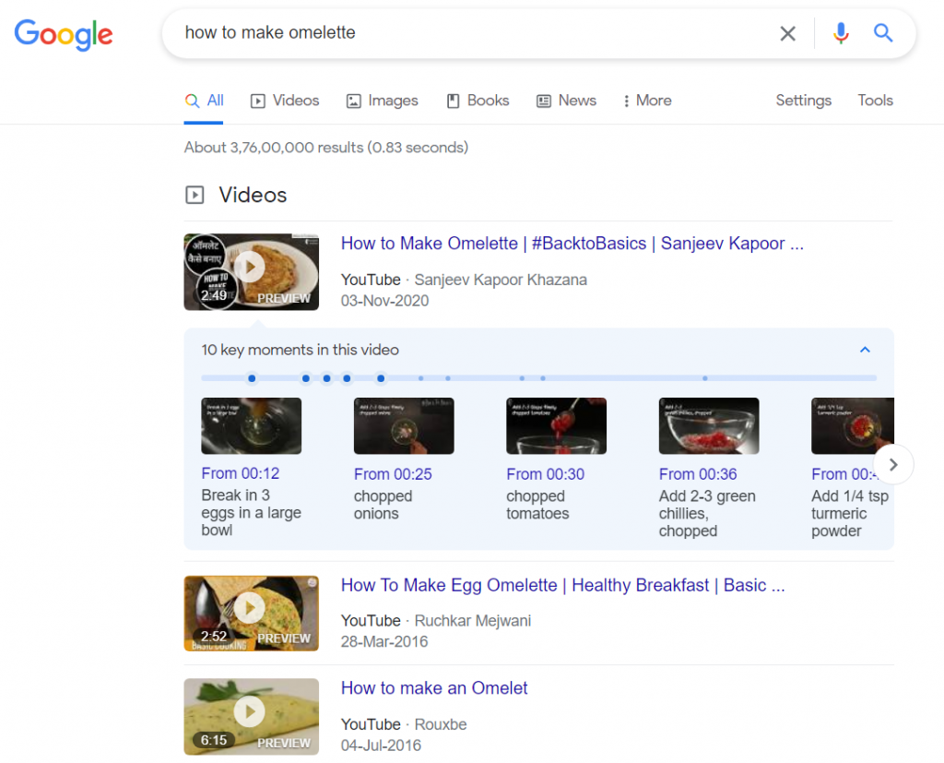Click the blue search magnifier button
The height and width of the screenshot is (763, 944).
(x=882, y=32)
